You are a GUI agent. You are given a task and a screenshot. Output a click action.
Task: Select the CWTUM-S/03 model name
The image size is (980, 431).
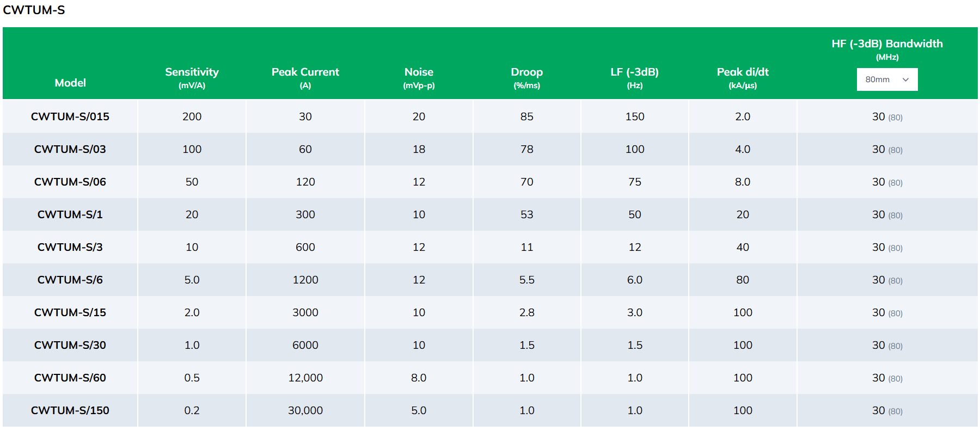click(x=70, y=149)
